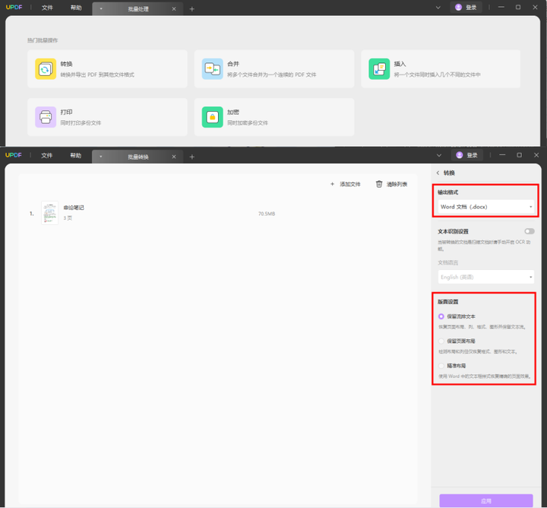Open the 输出格式 Word 文档 dropdown
Image resolution: width=547 pixels, height=508 pixels.
pos(486,207)
